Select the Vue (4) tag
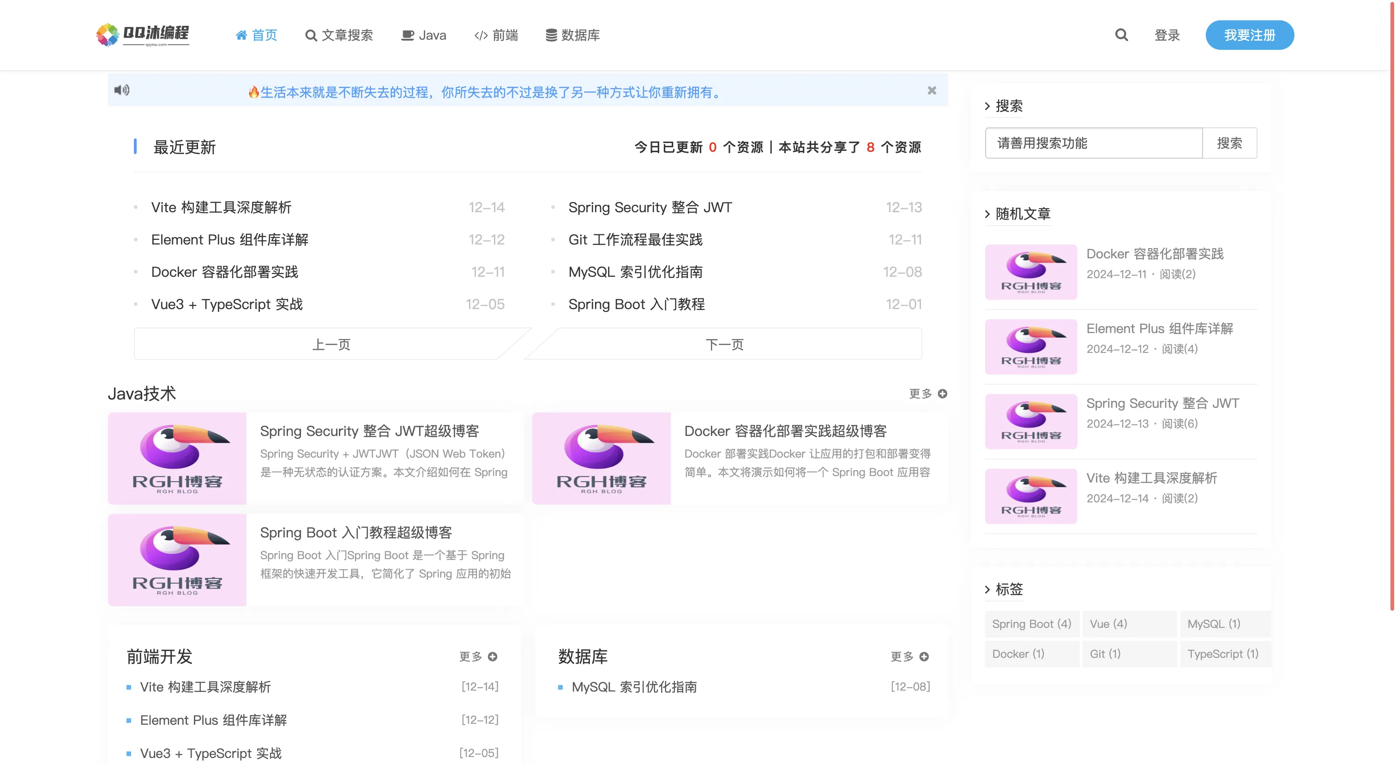The height and width of the screenshot is (763, 1396). (1129, 624)
